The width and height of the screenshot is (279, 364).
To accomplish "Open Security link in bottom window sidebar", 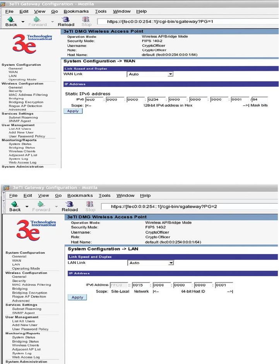I will coord(19,281).
